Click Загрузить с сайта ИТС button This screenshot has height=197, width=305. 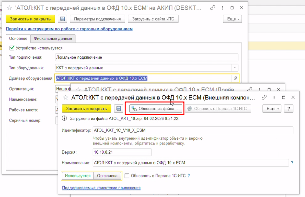[153, 19]
